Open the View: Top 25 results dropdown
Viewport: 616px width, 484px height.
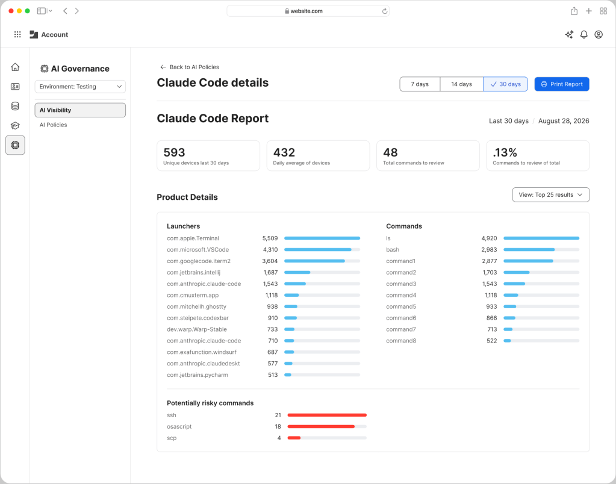coord(550,195)
